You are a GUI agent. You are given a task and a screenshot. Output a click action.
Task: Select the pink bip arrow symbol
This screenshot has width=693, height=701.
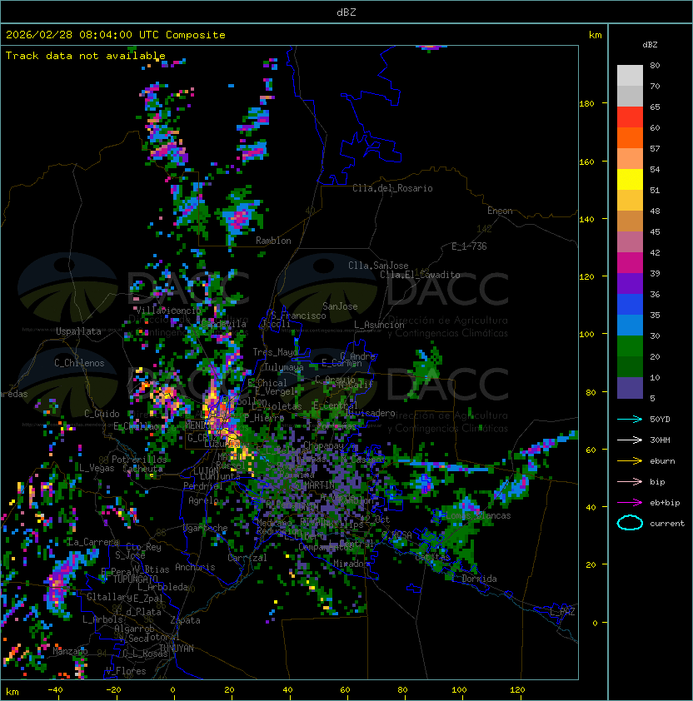coord(630,481)
